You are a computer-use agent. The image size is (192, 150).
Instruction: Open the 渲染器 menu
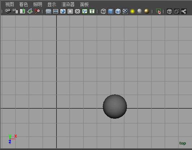click(x=68, y=5)
